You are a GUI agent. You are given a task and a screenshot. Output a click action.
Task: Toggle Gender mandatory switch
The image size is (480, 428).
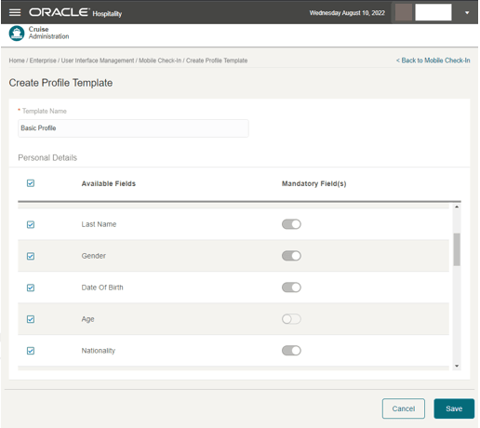[x=291, y=256]
